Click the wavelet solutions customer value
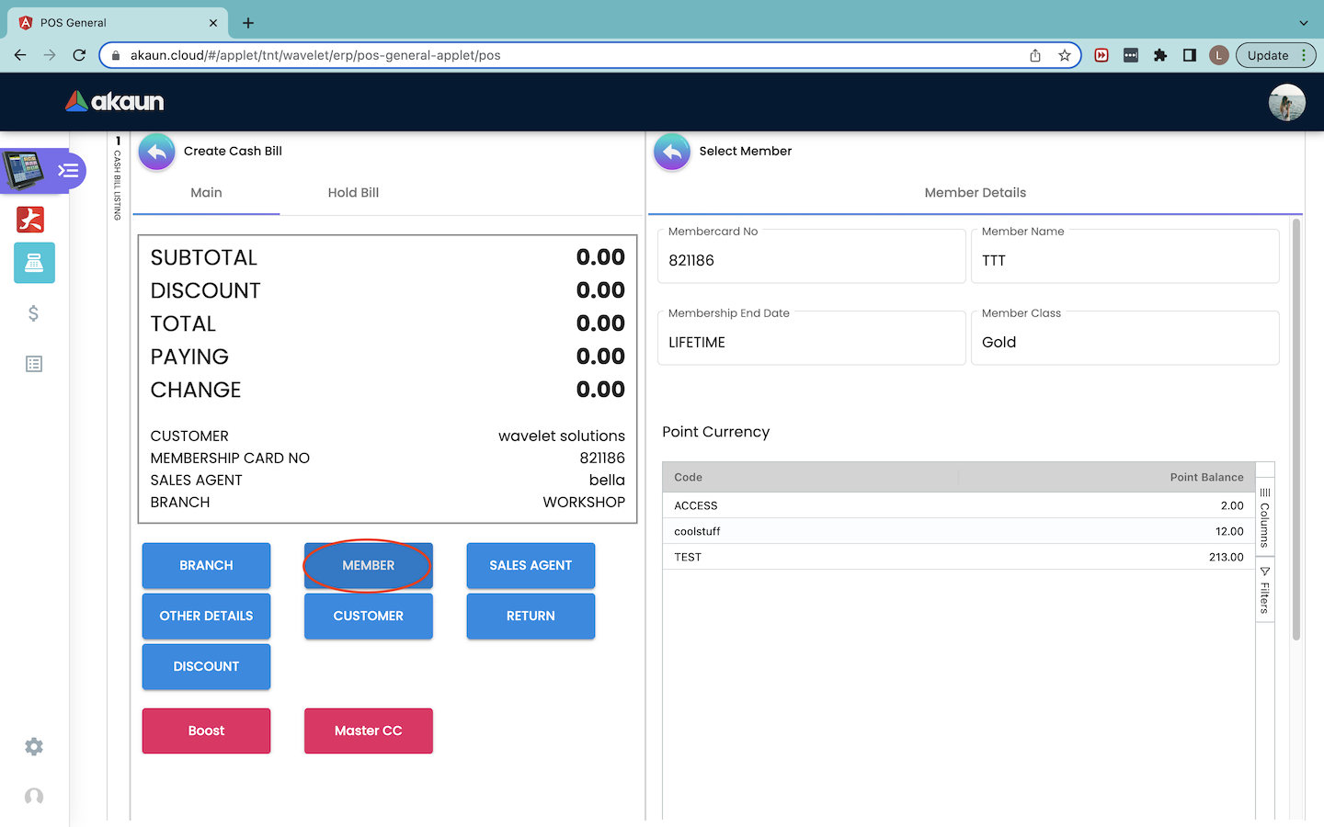Image resolution: width=1324 pixels, height=827 pixels. click(562, 436)
